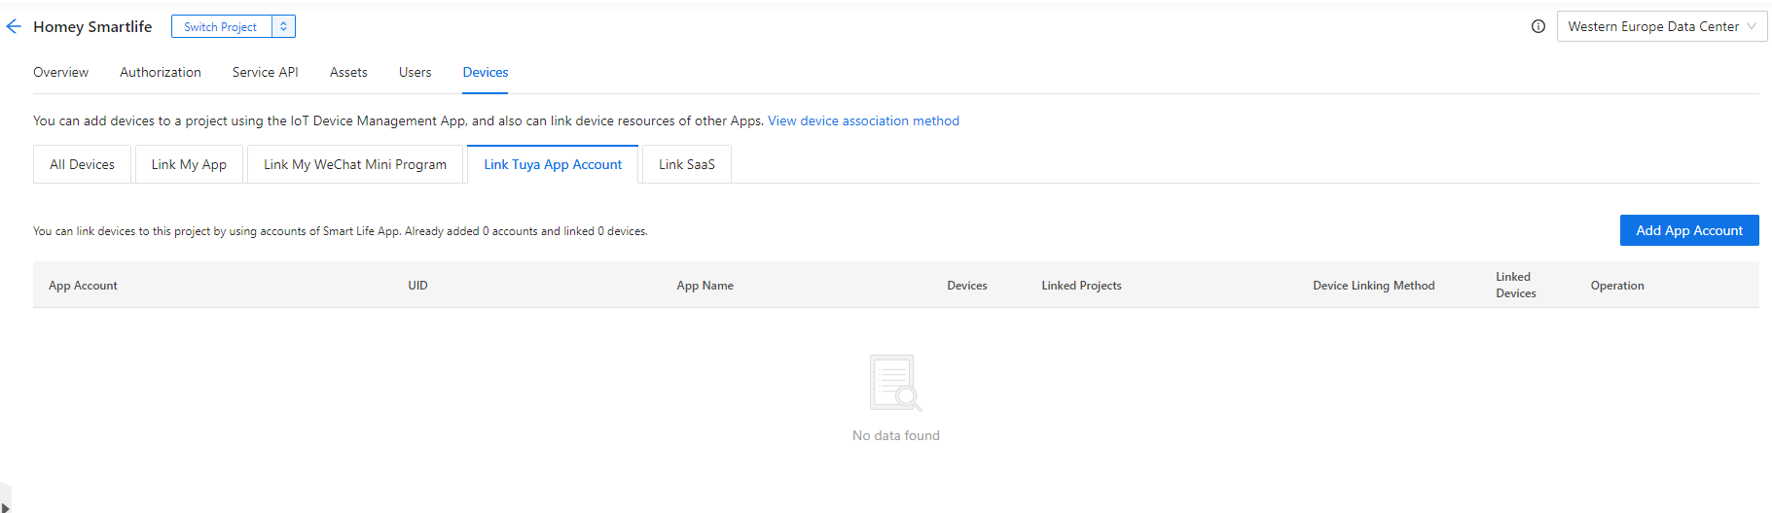Show the All Devices sub-tab
This screenshot has height=513, width=1772.
[82, 164]
